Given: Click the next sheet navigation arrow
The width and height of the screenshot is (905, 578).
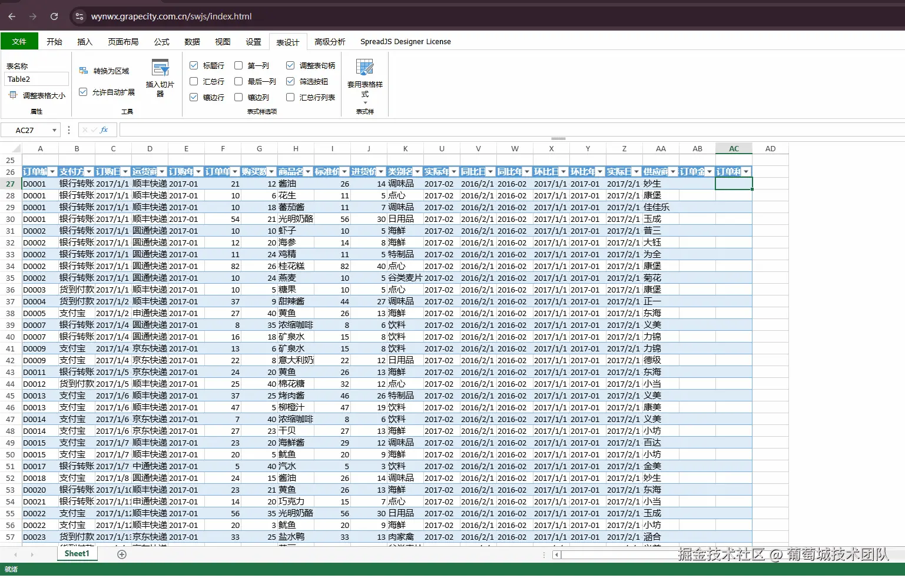Looking at the screenshot, I should 32,554.
